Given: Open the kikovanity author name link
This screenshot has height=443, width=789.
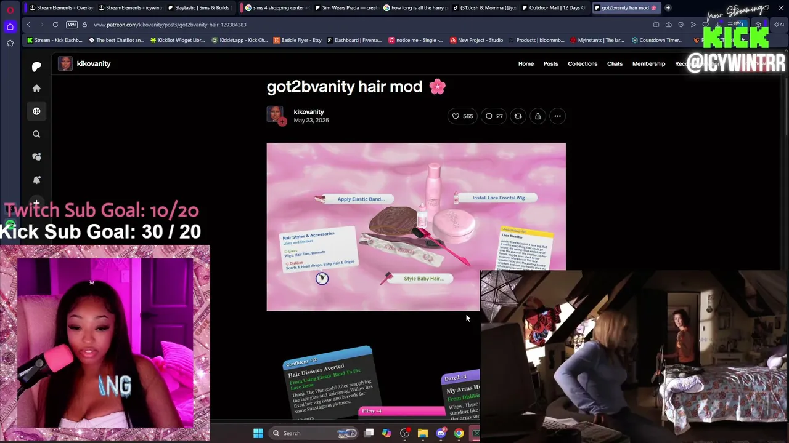Looking at the screenshot, I should point(309,112).
